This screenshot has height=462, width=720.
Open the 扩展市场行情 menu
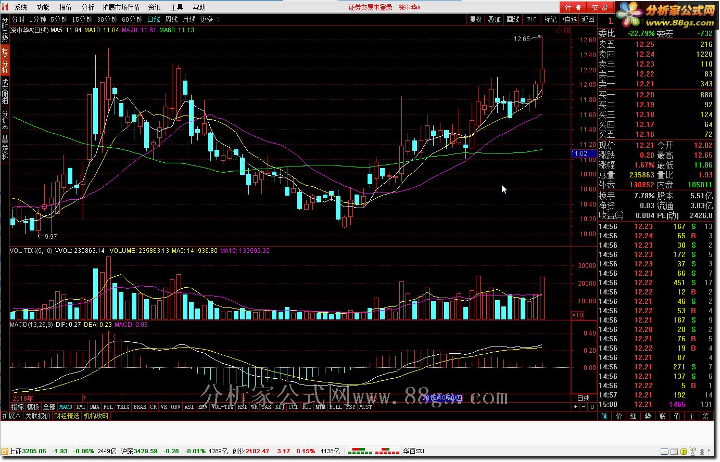coord(121,7)
